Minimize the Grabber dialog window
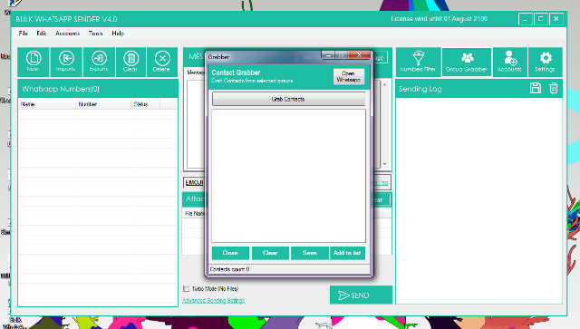Image resolution: width=580 pixels, height=329 pixels. coord(328,55)
